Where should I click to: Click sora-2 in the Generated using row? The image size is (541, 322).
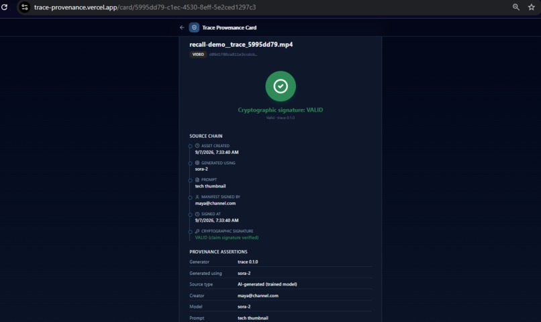[244, 274]
